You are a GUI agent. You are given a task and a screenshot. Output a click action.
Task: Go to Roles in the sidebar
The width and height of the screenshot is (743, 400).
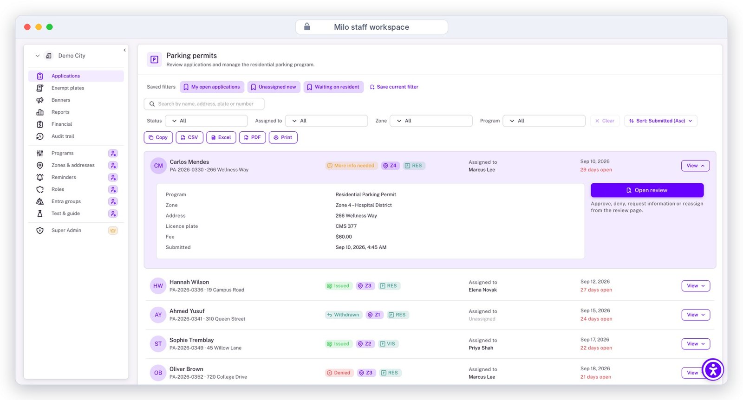(x=76, y=189)
